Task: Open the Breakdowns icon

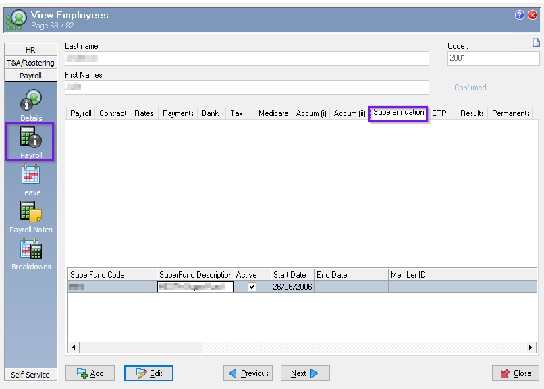Action: 30,250
